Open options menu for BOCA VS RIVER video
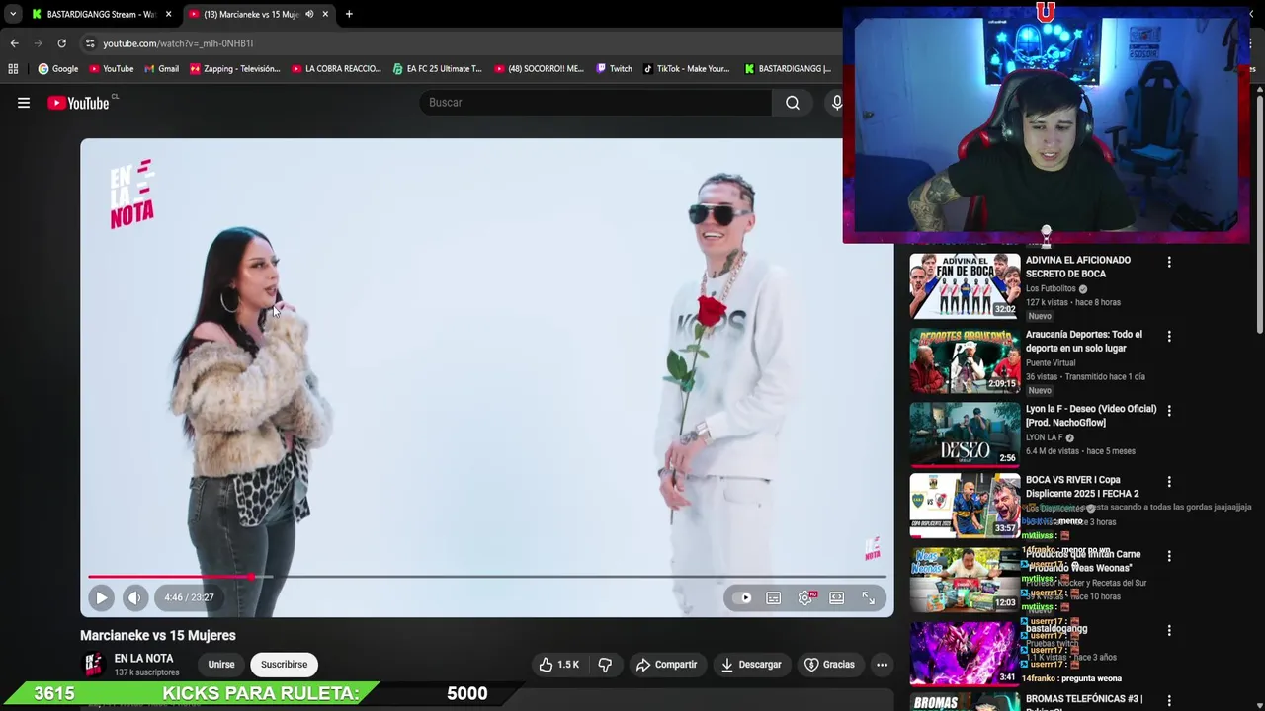Image resolution: width=1265 pixels, height=711 pixels. coord(1169,482)
